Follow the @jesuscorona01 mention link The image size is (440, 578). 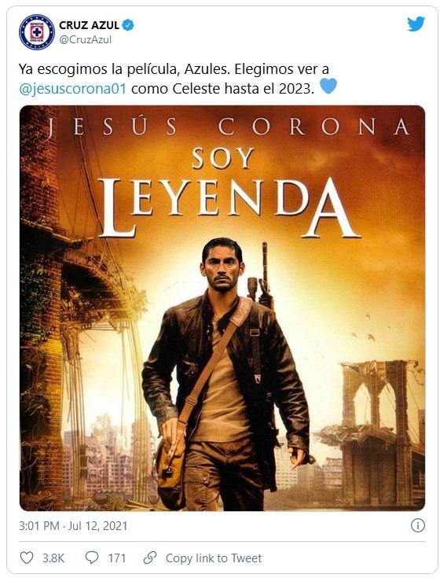pos(73,89)
